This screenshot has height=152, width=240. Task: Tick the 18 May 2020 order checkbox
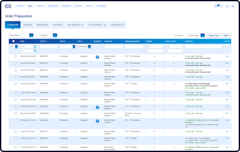[16, 121]
